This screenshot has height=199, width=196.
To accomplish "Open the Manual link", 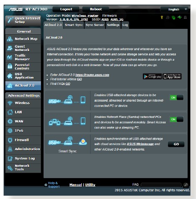I will pyautogui.click(x=76, y=185).
